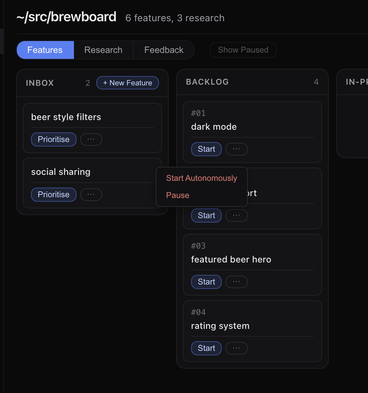Open the Research tab

click(103, 50)
